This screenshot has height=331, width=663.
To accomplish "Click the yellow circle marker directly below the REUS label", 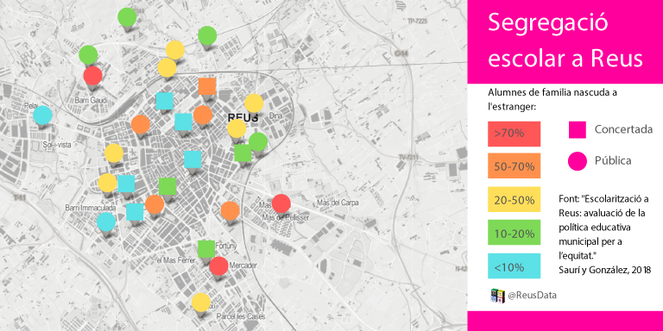I will click(237, 128).
